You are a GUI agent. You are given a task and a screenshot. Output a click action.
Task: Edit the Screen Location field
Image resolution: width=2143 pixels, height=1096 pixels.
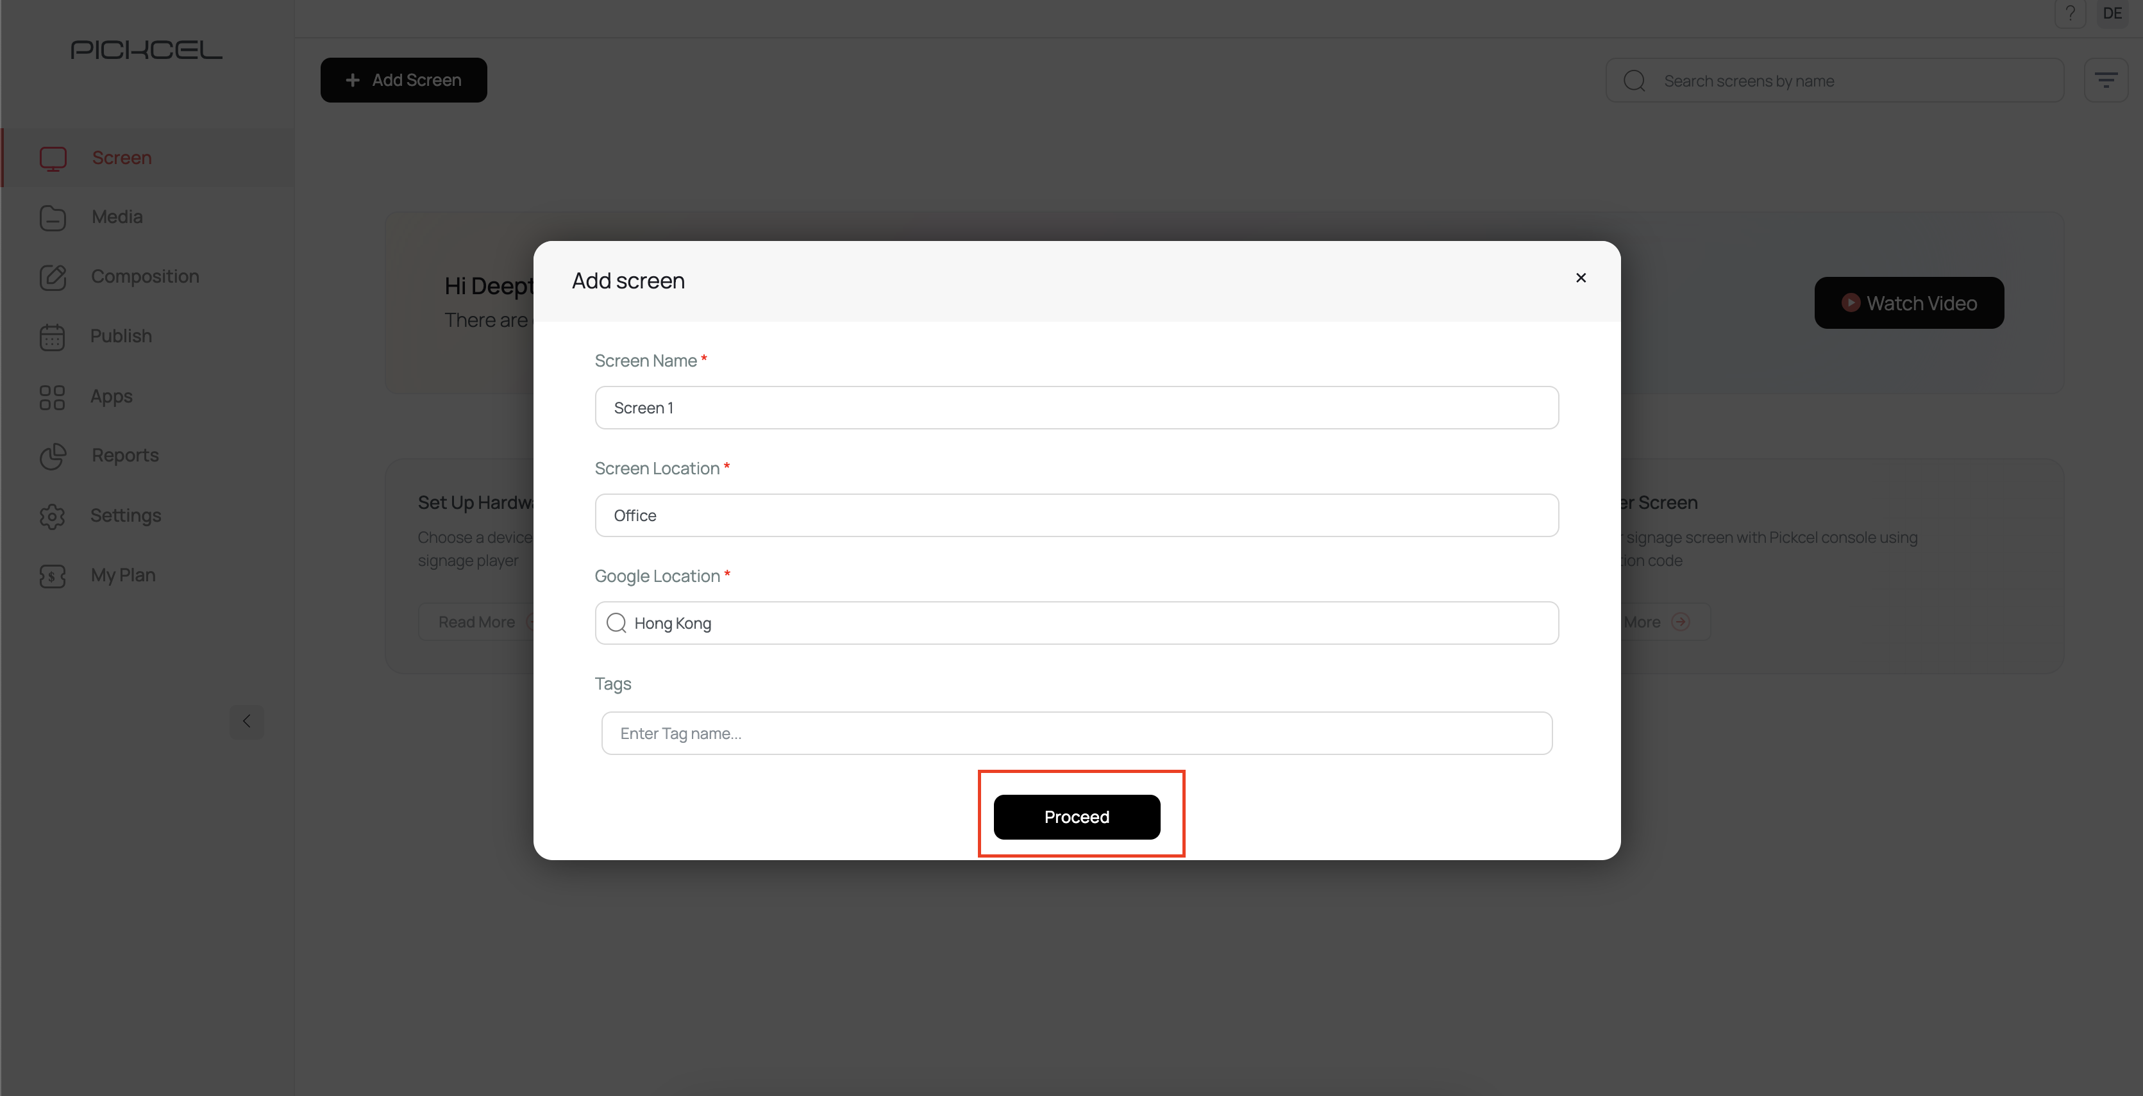pyautogui.click(x=1077, y=515)
